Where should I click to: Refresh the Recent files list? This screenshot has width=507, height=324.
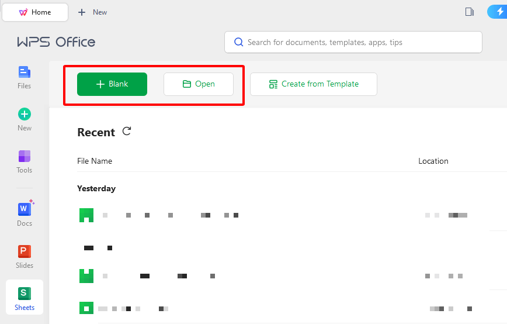coord(127,131)
